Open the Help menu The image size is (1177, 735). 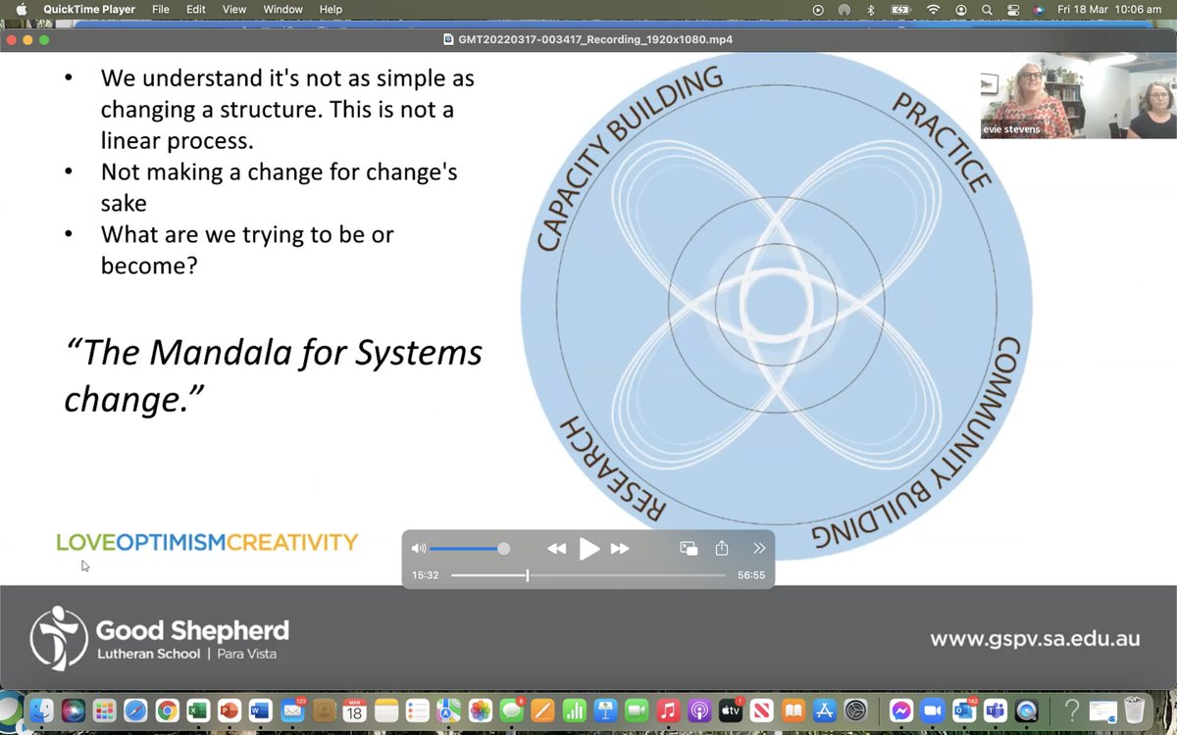[331, 10]
